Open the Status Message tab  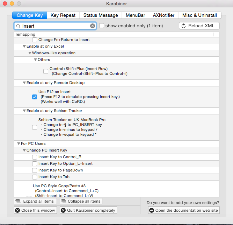click(101, 15)
